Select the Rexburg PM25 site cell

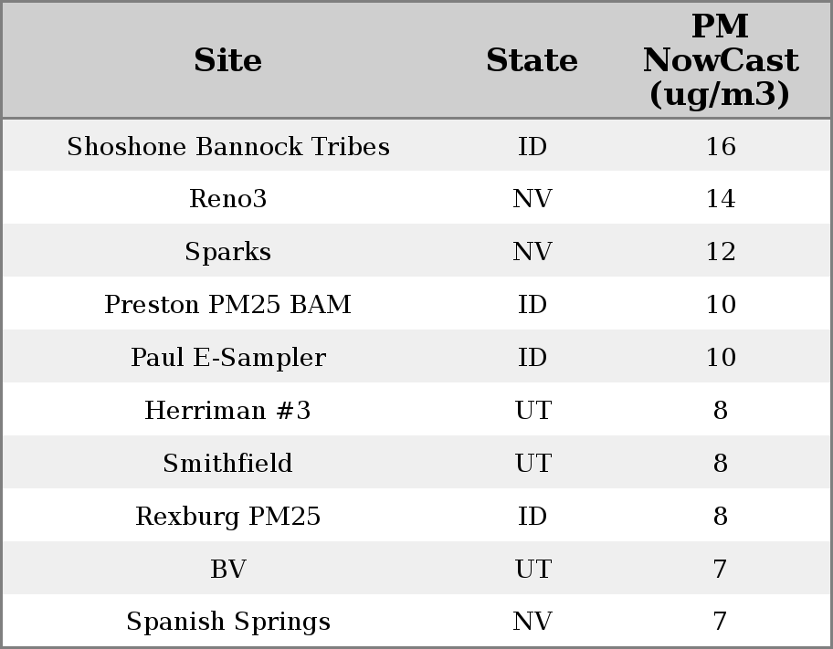(227, 517)
